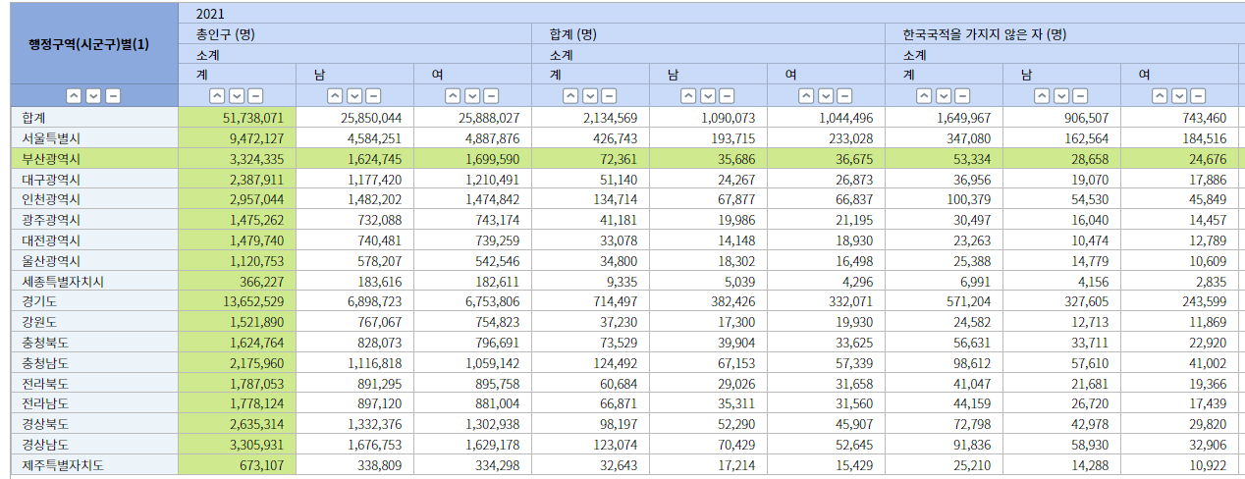Screen dimensions: 1245x479
Task: Sort 총인구 계 column ascending
Action: pos(217,96)
